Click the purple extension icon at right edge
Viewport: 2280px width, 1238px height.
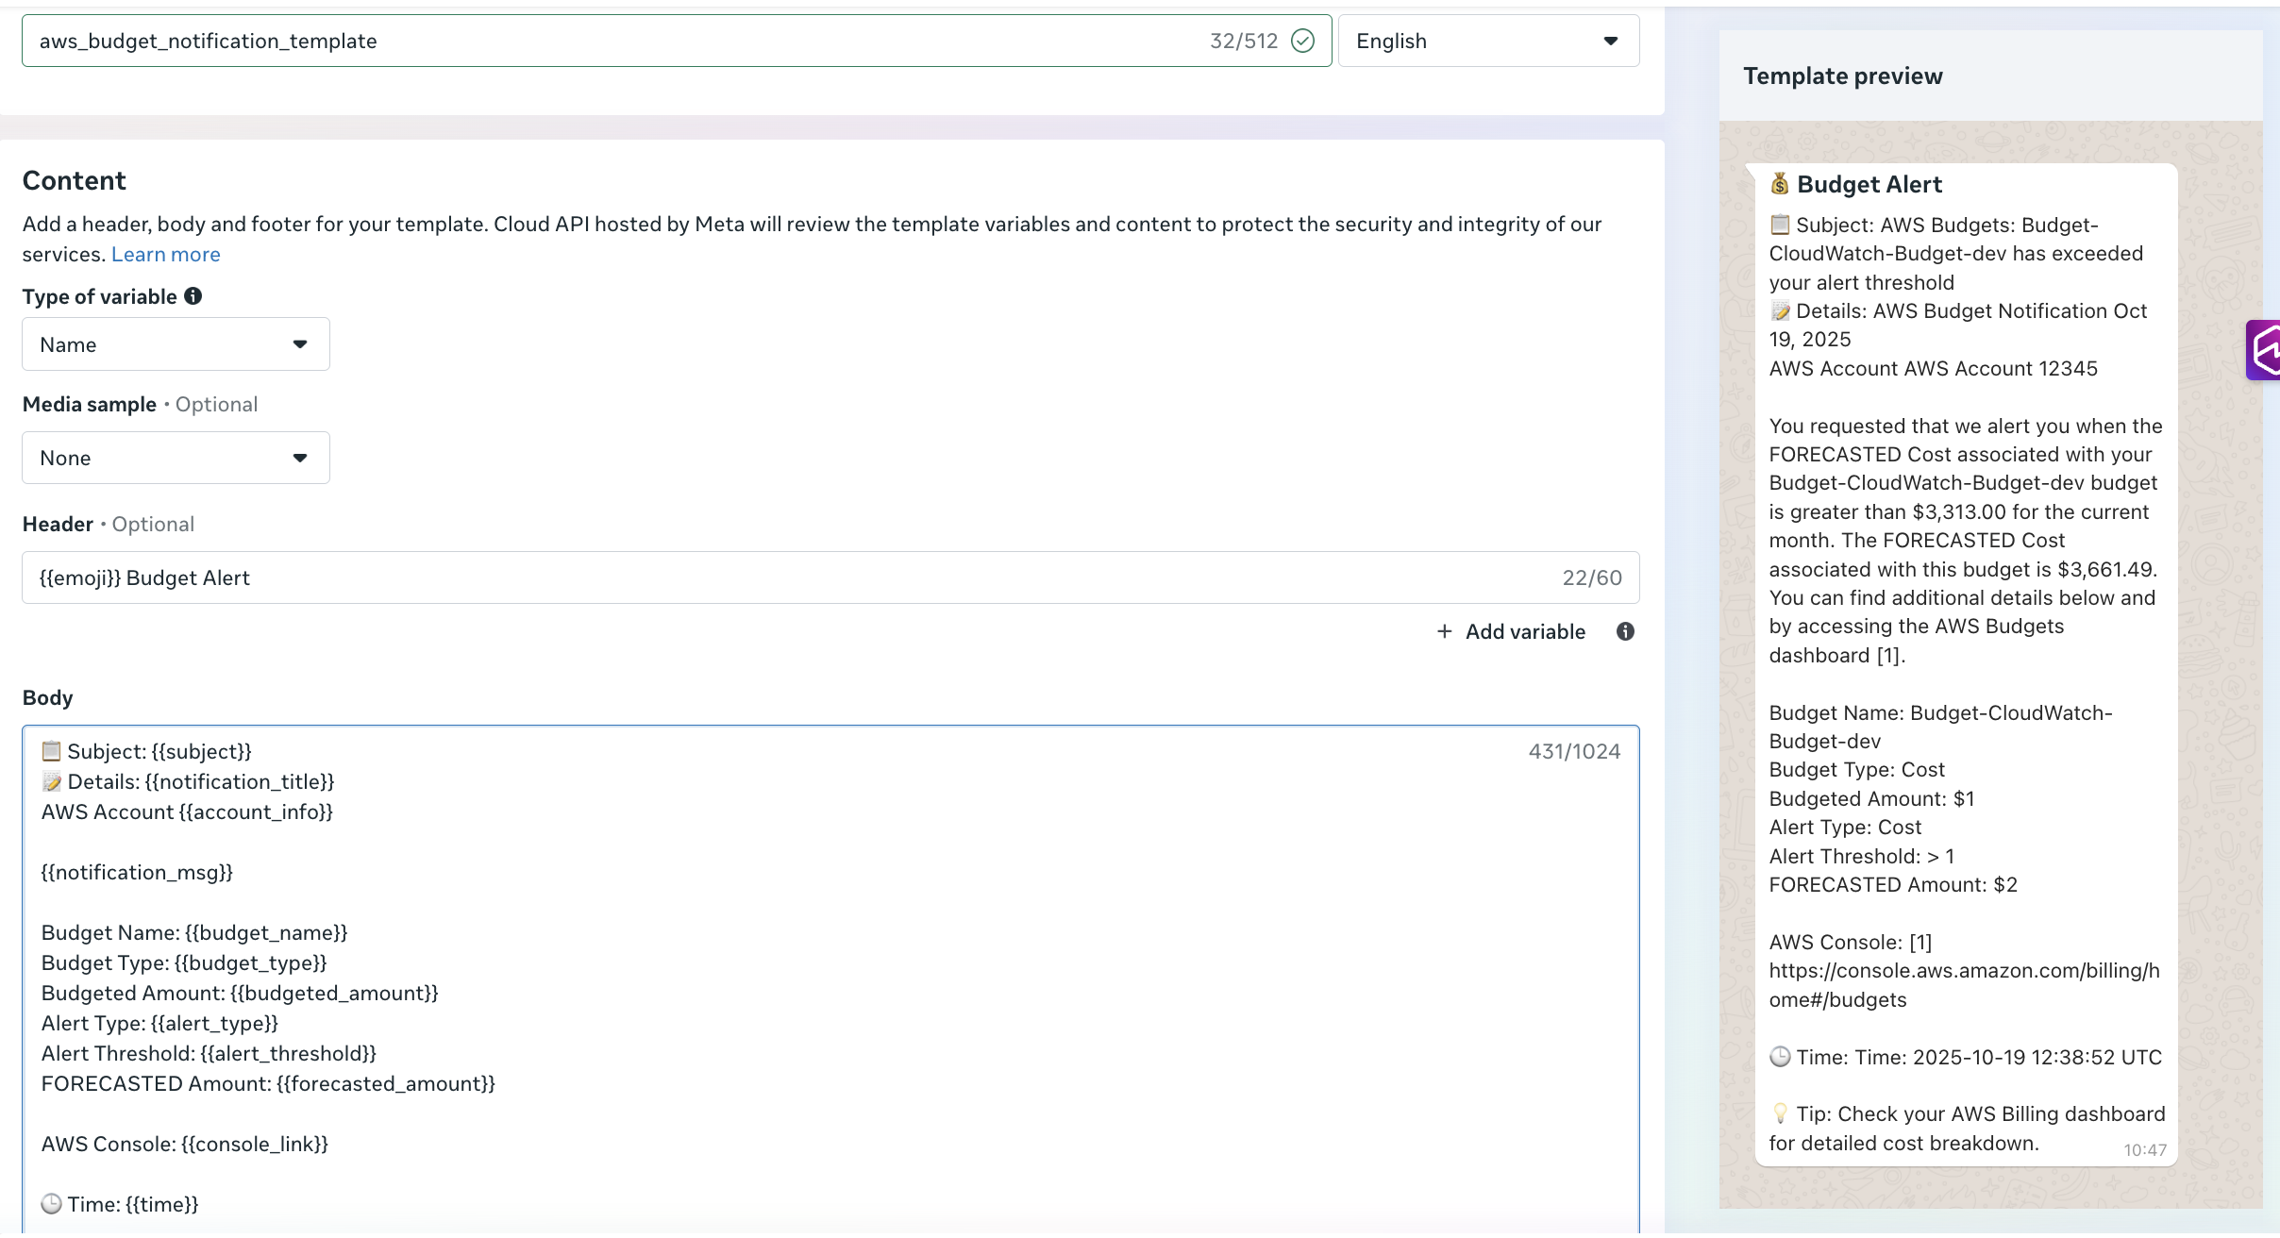2265,350
